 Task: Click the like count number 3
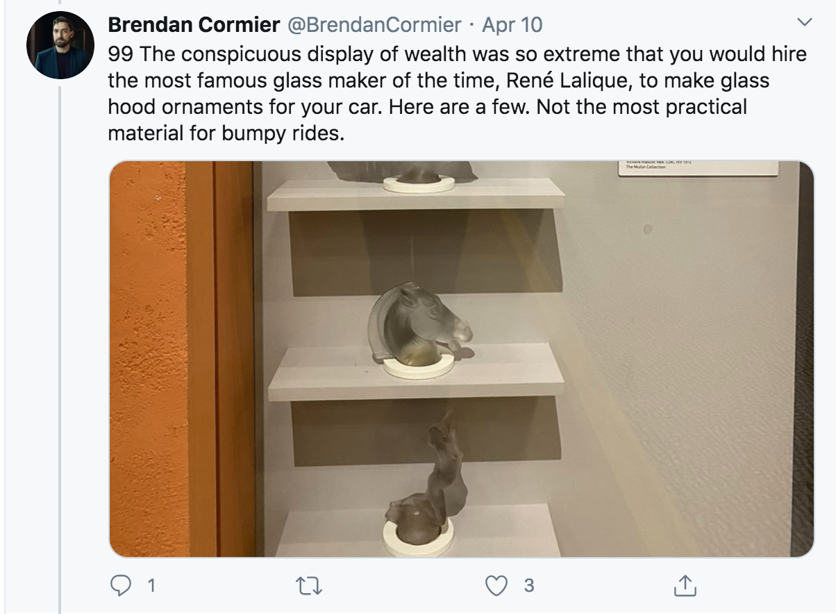click(x=528, y=586)
